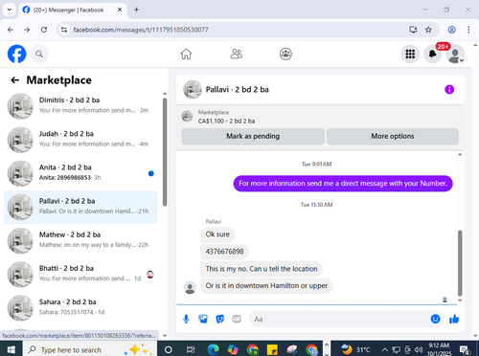Screen dimensions: 479x356
Task: Open Task View on the taskbar
Action: tap(191, 350)
